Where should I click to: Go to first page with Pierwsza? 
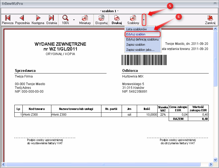pyautogui.click(x=8, y=19)
